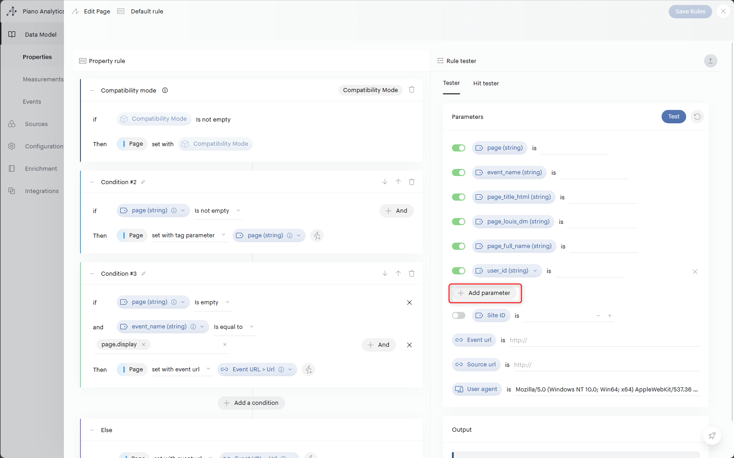
Task: Switch to the Hit tester tab
Action: pos(486,84)
